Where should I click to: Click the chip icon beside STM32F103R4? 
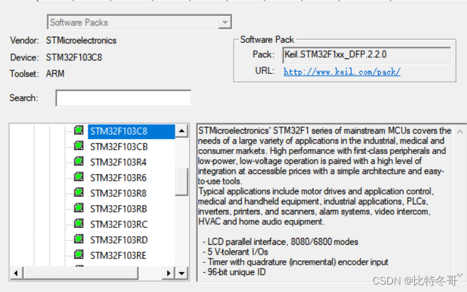tap(78, 162)
